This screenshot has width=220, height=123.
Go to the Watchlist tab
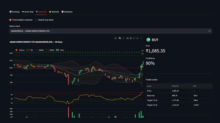click(x=54, y=12)
